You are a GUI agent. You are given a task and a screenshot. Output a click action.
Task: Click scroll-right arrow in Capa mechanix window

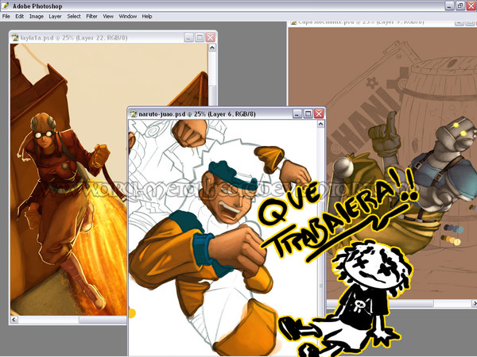(474, 303)
